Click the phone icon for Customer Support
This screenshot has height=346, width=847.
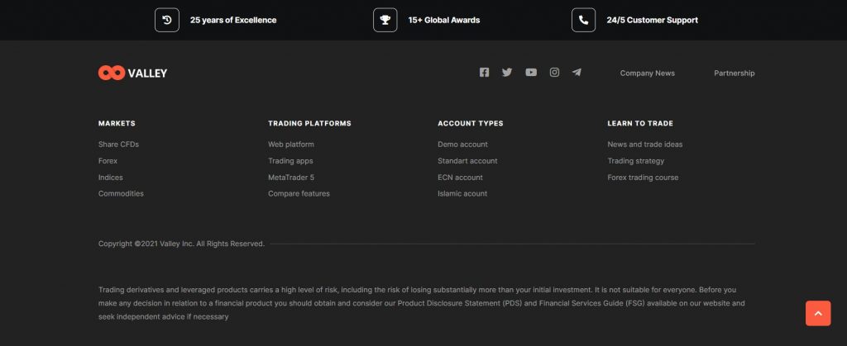point(583,20)
